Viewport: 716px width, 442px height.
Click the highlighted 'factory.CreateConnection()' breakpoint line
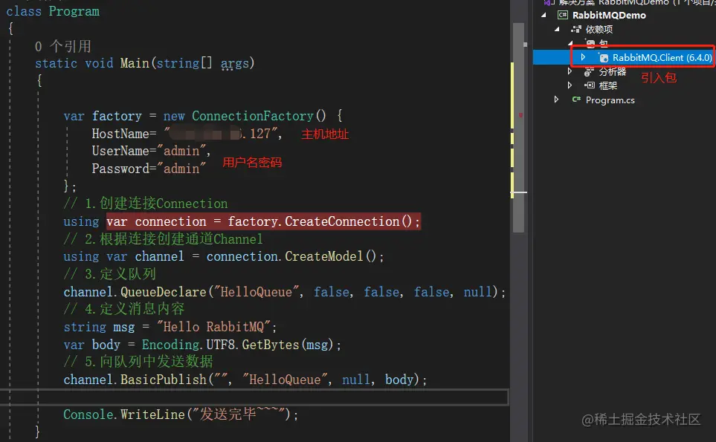coord(263,221)
